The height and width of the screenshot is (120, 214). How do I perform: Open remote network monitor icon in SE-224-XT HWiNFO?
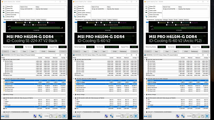(35, 116)
